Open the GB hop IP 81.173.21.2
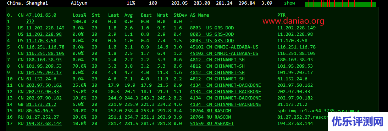388x131 pixels. 41,104
